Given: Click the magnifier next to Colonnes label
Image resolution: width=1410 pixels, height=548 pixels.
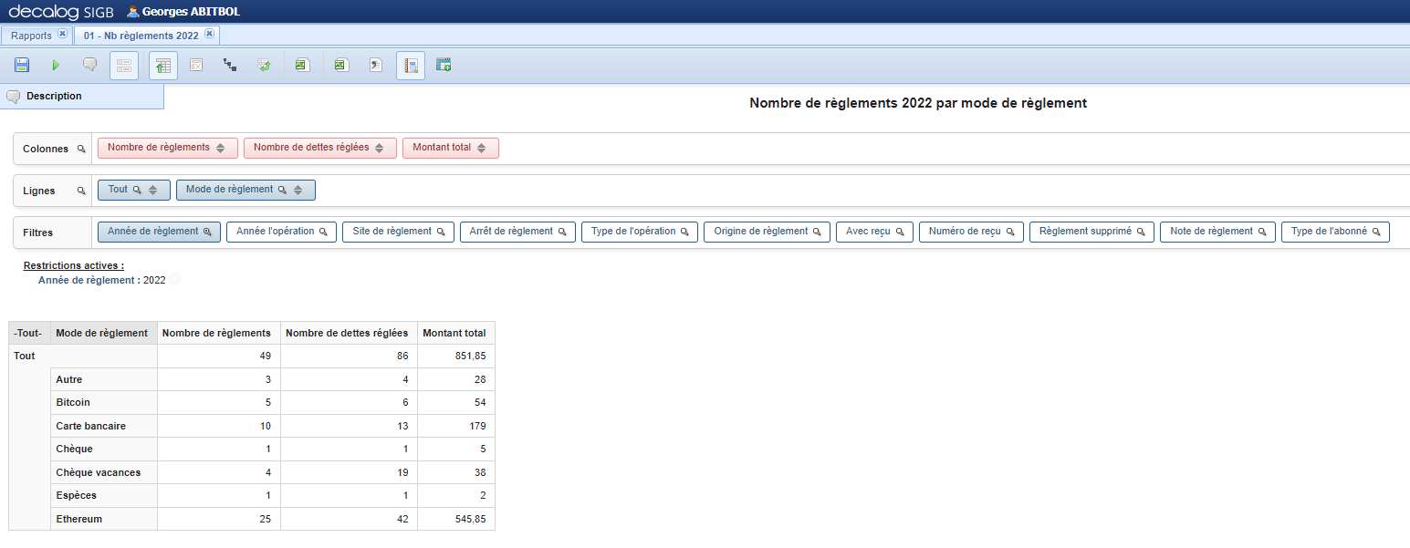Looking at the screenshot, I should click(x=81, y=150).
